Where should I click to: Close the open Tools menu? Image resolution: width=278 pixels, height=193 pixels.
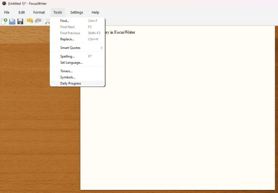58,13
